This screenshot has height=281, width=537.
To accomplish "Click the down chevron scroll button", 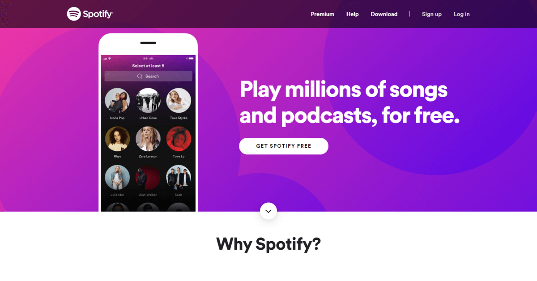I will pyautogui.click(x=268, y=211).
